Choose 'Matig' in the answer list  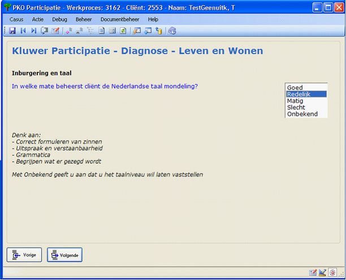pos(306,101)
